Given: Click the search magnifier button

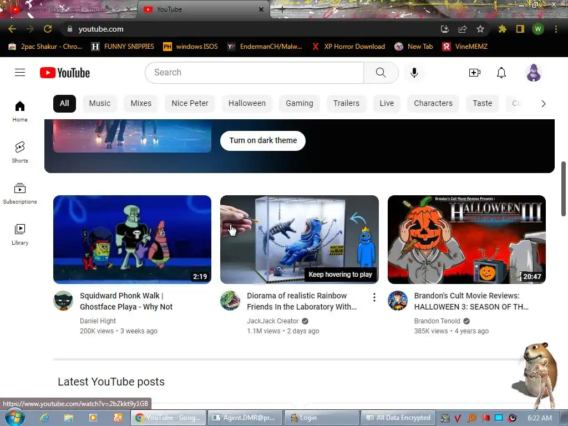Looking at the screenshot, I should point(381,73).
